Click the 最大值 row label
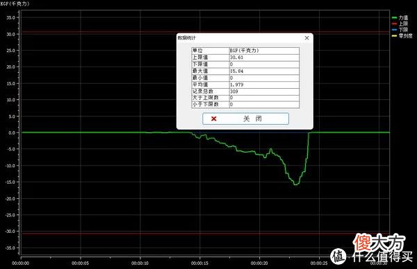 [x=200, y=71]
